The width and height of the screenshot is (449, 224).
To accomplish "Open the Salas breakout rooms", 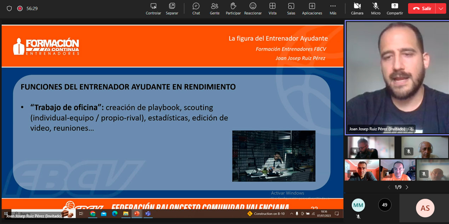I will pyautogui.click(x=291, y=8).
